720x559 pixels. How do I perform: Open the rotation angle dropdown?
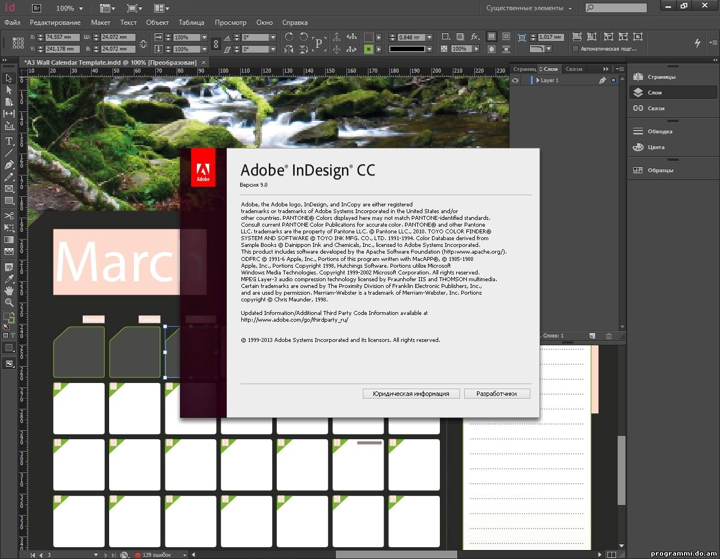pyautogui.click(x=273, y=38)
